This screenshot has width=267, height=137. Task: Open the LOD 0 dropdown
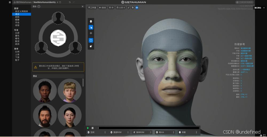click(x=121, y=8)
